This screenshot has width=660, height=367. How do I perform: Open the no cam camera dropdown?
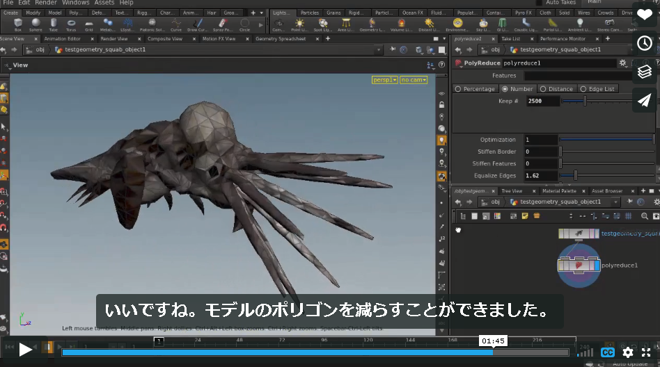coord(414,80)
